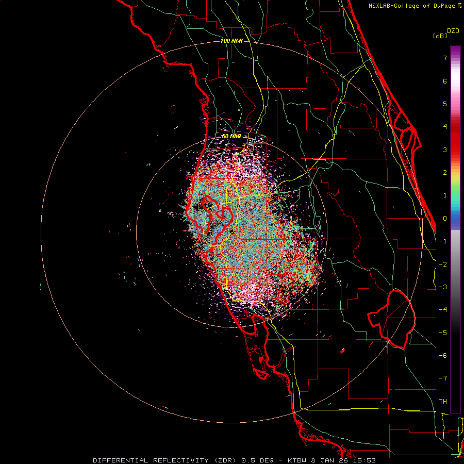Screen dimensions: 464x464
Task: Click the 4 value on the color scale
Action: [x=445, y=127]
